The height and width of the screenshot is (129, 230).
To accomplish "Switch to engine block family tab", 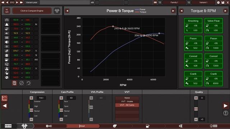I will click(x=8, y=126).
